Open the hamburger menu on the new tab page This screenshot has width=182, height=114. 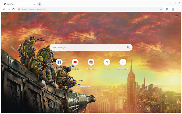(177, 16)
